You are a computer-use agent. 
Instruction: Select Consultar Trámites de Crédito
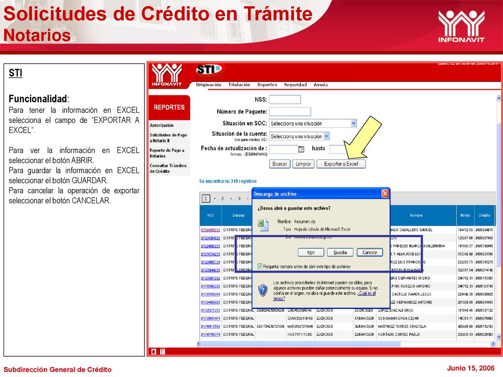pos(168,168)
